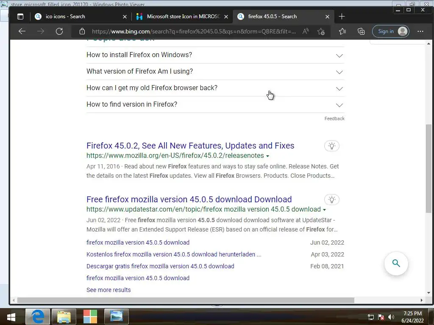Click See more results
The width and height of the screenshot is (434, 325).
pos(108,290)
